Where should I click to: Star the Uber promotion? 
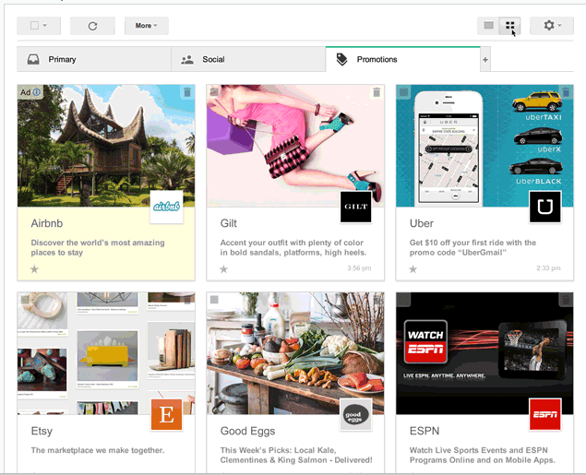(x=413, y=269)
